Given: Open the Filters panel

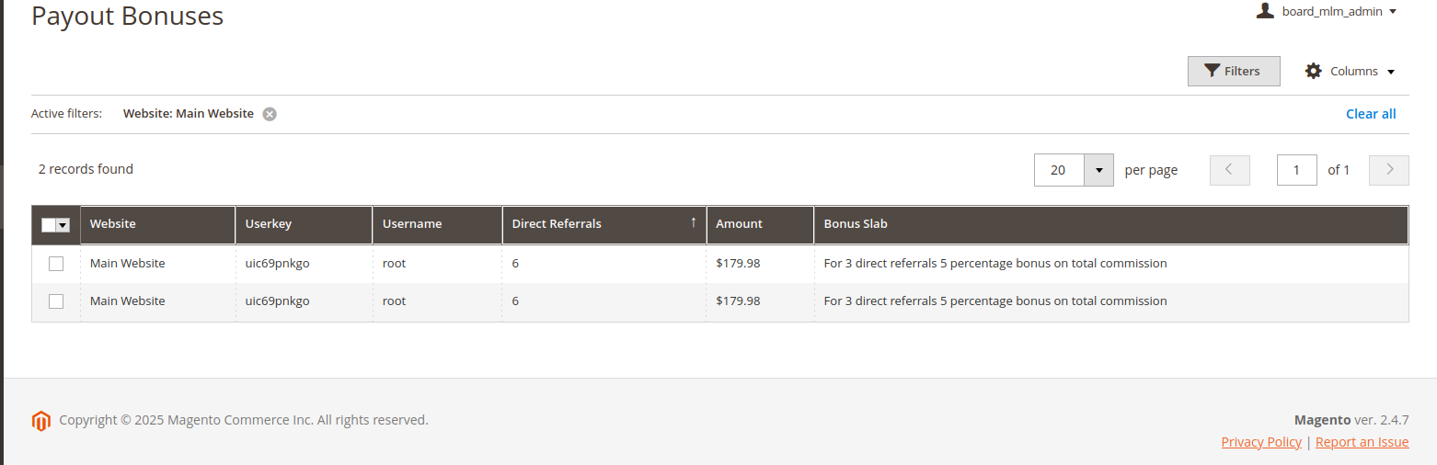Looking at the screenshot, I should 1233,71.
